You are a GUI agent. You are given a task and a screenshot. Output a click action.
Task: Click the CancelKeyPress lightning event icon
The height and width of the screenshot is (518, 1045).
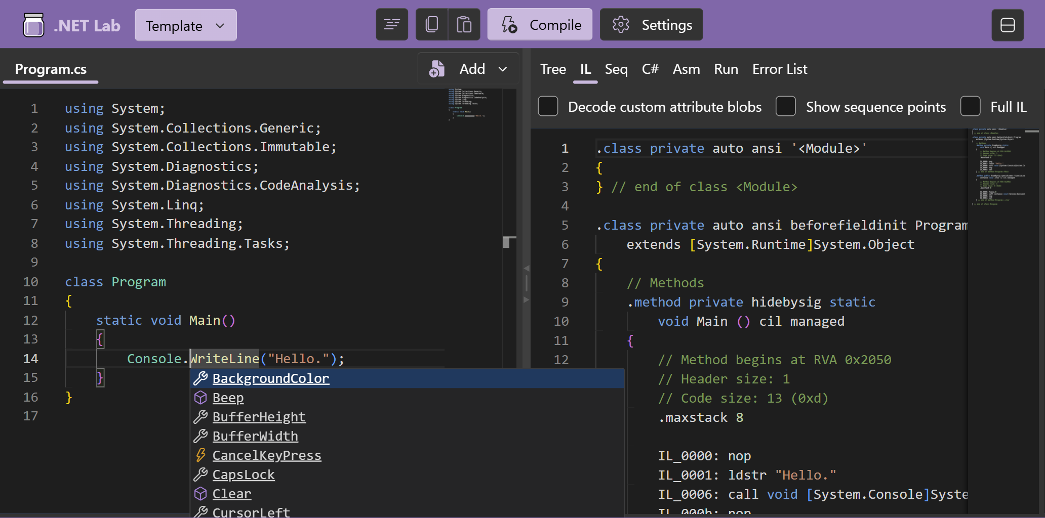[200, 455]
